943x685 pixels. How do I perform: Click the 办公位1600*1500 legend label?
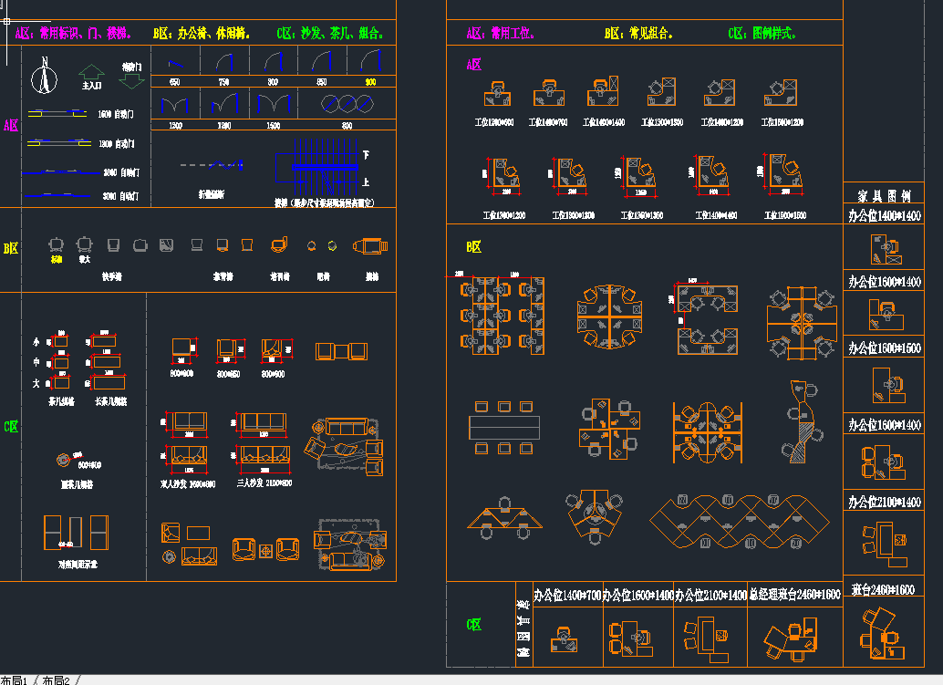(885, 348)
